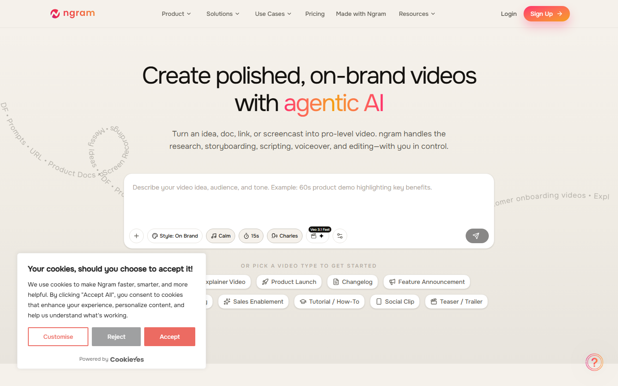The height and width of the screenshot is (386, 618).
Task: Accept the cookies
Action: [170, 337]
